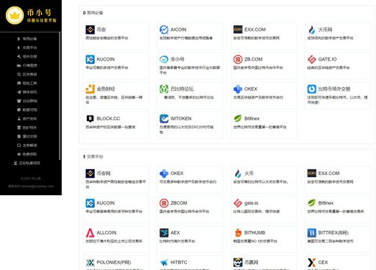The image size is (376, 270).
Task: Click Bitfinex leaf logo in 常用必备 section
Action: click(238, 119)
